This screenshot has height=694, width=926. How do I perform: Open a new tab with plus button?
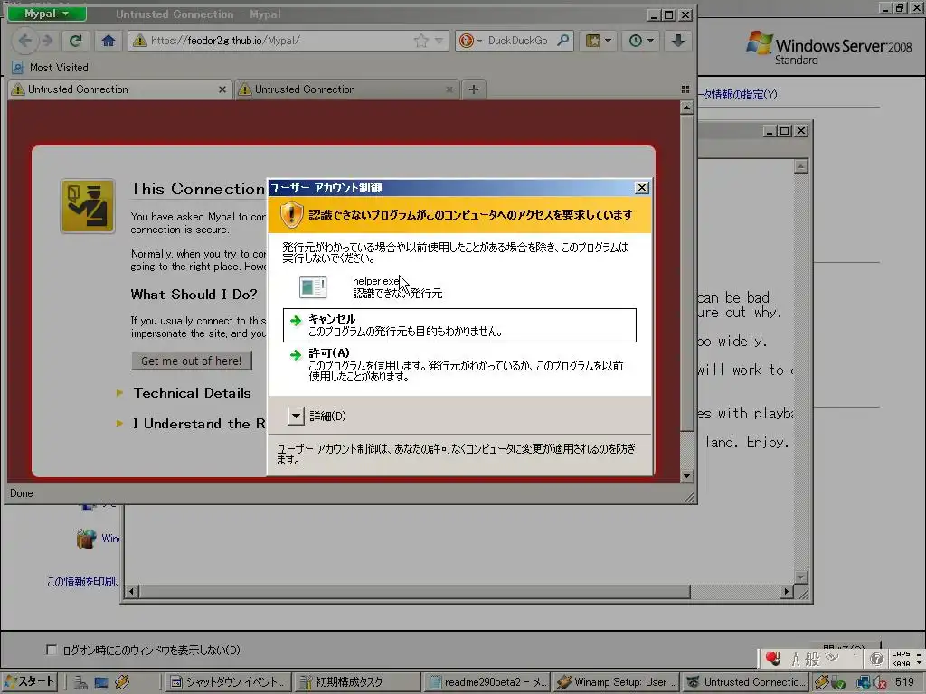click(474, 89)
